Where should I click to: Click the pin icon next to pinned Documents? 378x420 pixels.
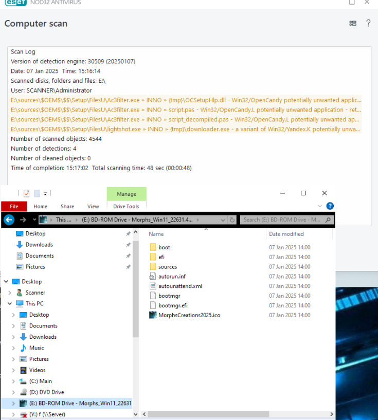[129, 256]
